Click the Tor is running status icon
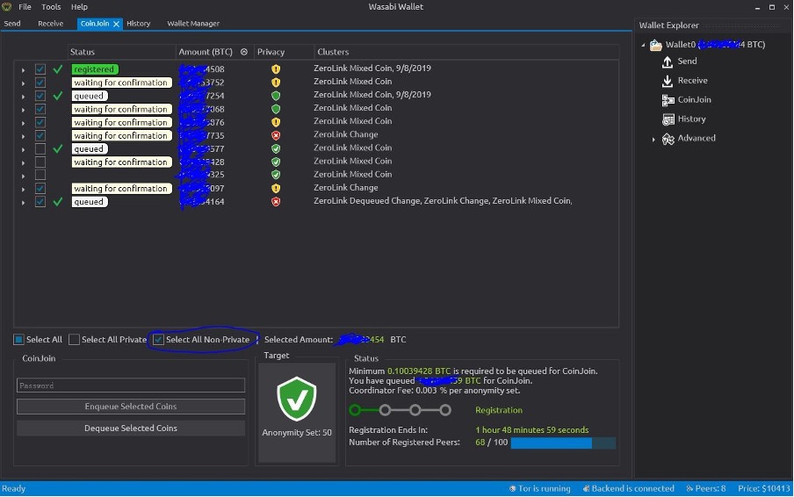Screen dimensions: 794x497 tap(512, 488)
